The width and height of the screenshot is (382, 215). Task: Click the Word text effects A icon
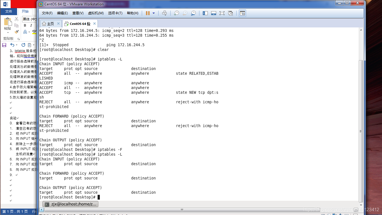pyautogui.click(x=25, y=32)
